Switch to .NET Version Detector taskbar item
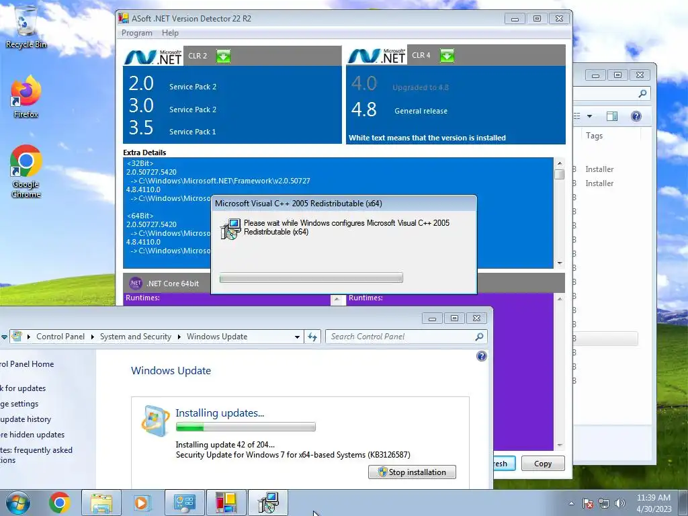Screen dimensions: 688x516 [226, 503]
